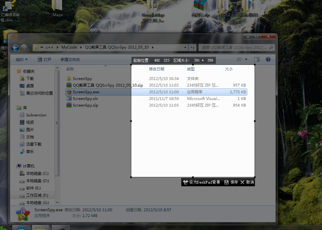Expand arrow after MyCode breadcrumb
The height and width of the screenshot is (230, 322).
pyautogui.click(x=81, y=48)
